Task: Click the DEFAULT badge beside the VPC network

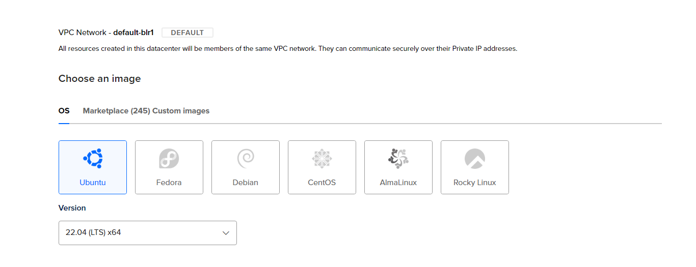Action: coord(188,33)
